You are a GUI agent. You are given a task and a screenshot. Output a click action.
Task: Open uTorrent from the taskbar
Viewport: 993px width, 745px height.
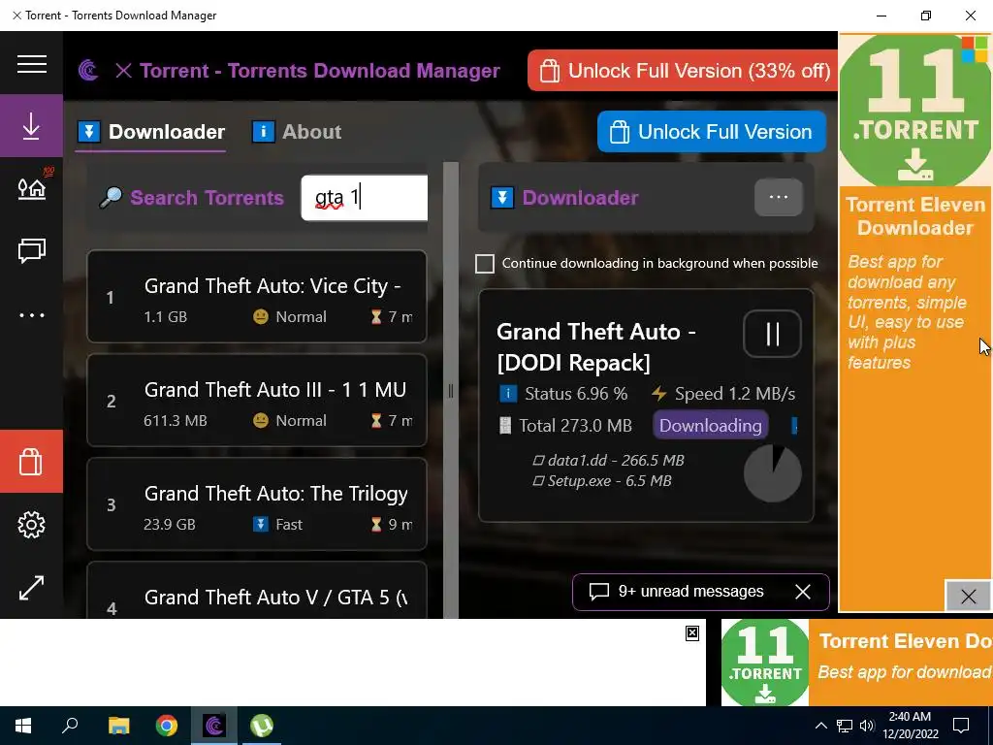pos(262,726)
